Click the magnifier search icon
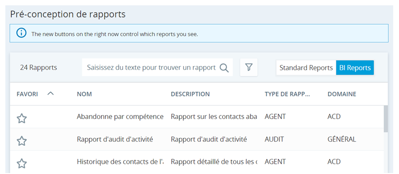399x174 pixels. [x=224, y=68]
